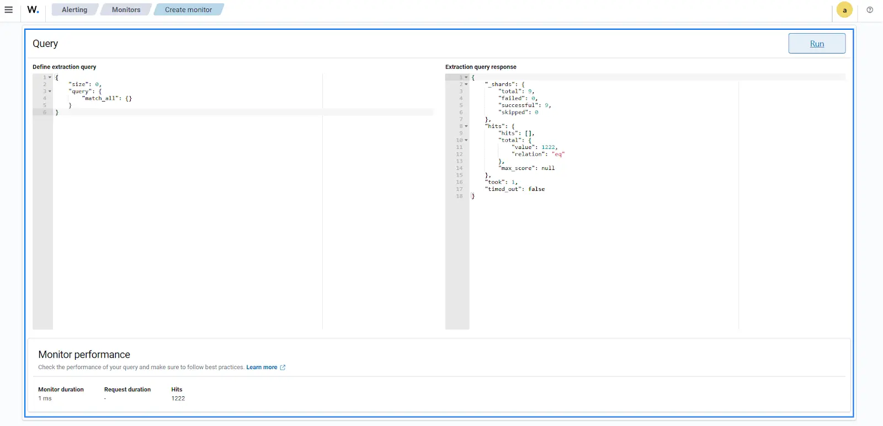Open the user avatar menu
Image resolution: width=883 pixels, height=426 pixels.
pyautogui.click(x=844, y=10)
